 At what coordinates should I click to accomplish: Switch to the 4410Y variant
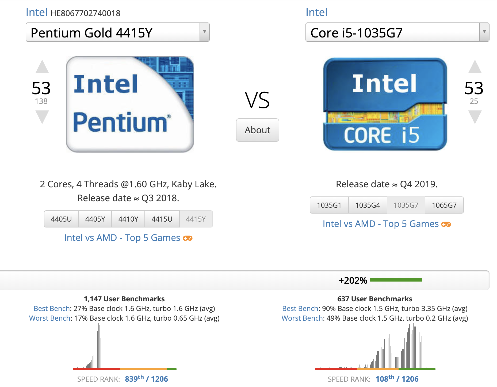coord(128,219)
